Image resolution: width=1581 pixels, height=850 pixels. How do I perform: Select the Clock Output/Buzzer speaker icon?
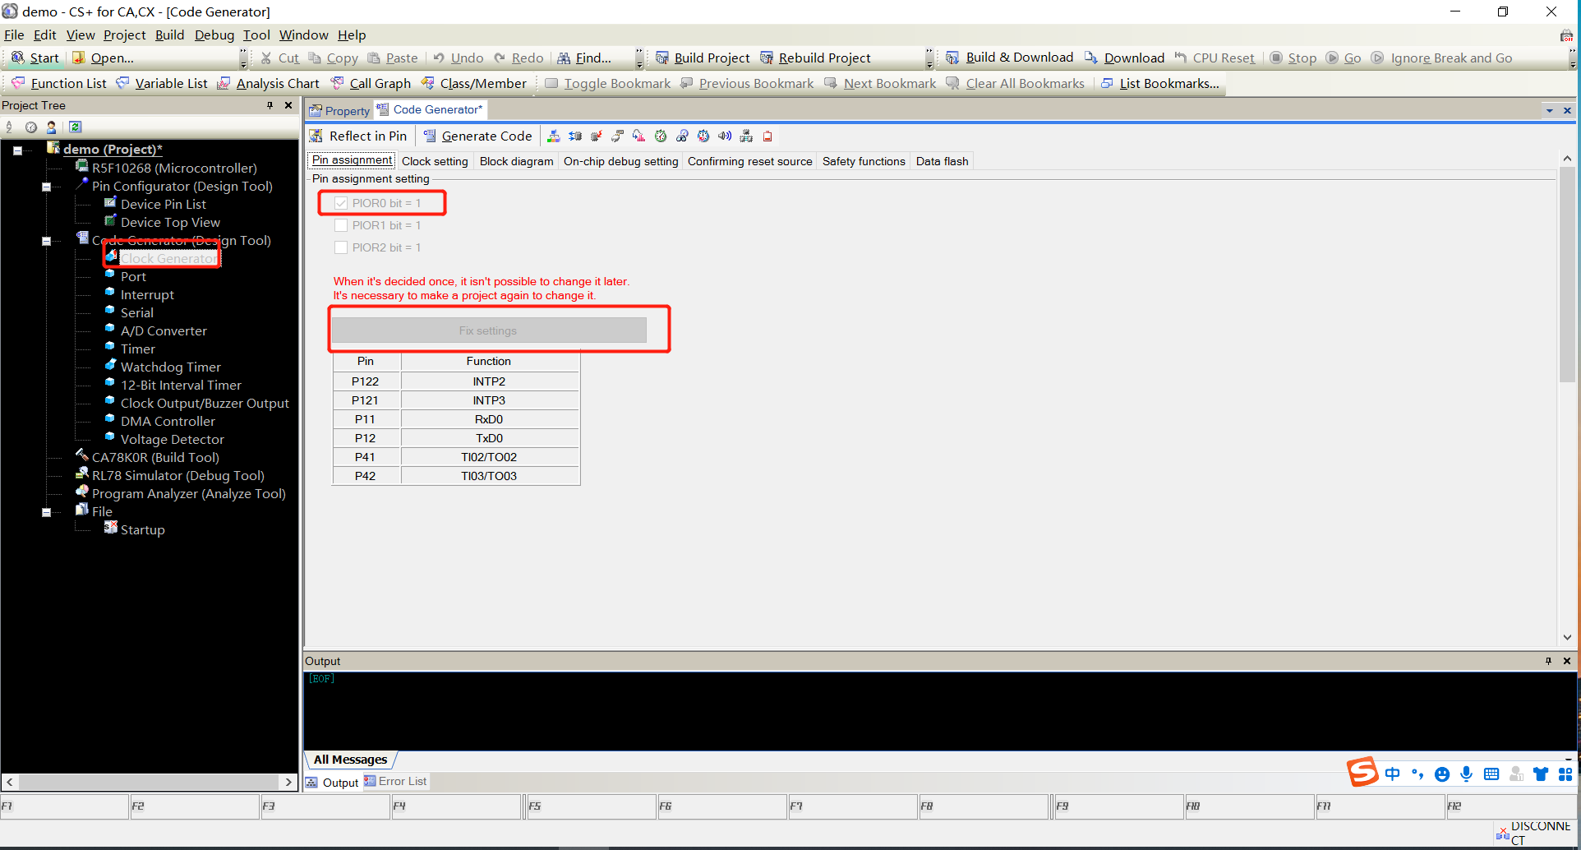point(725,136)
